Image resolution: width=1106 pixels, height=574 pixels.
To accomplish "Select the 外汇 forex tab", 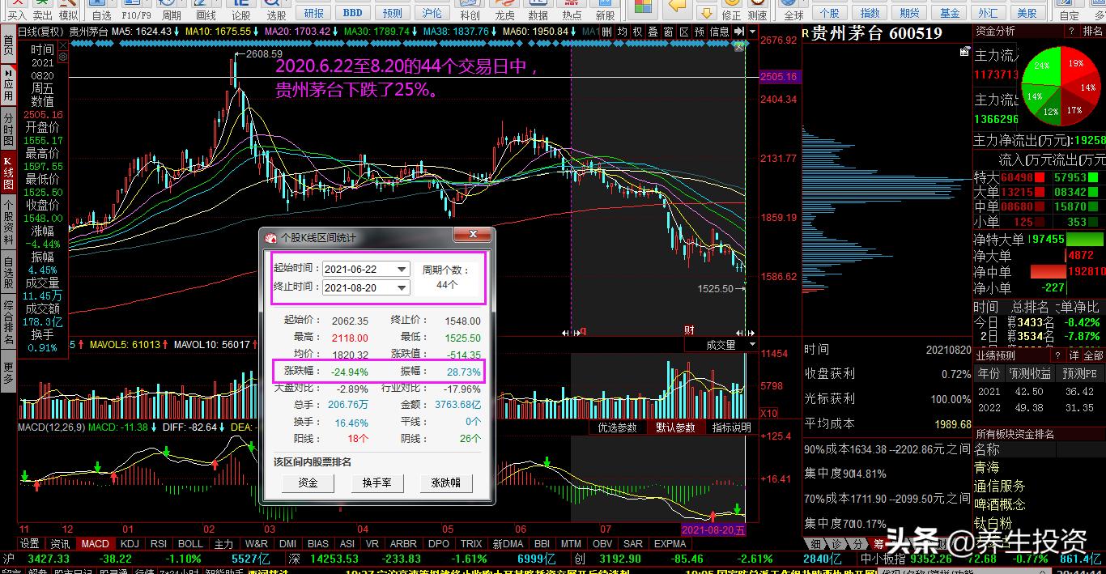I will 988,13.
